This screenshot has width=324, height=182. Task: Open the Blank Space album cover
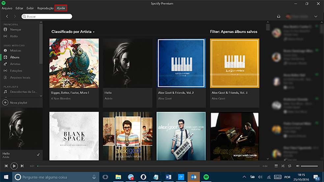coord(74,136)
